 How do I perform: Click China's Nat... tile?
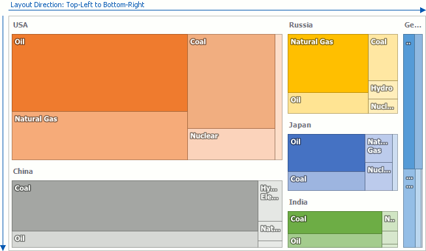pyautogui.click(x=270, y=231)
